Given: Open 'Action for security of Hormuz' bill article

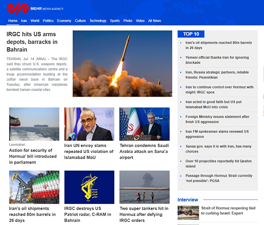Looking at the screenshot, I should [x=33, y=156].
